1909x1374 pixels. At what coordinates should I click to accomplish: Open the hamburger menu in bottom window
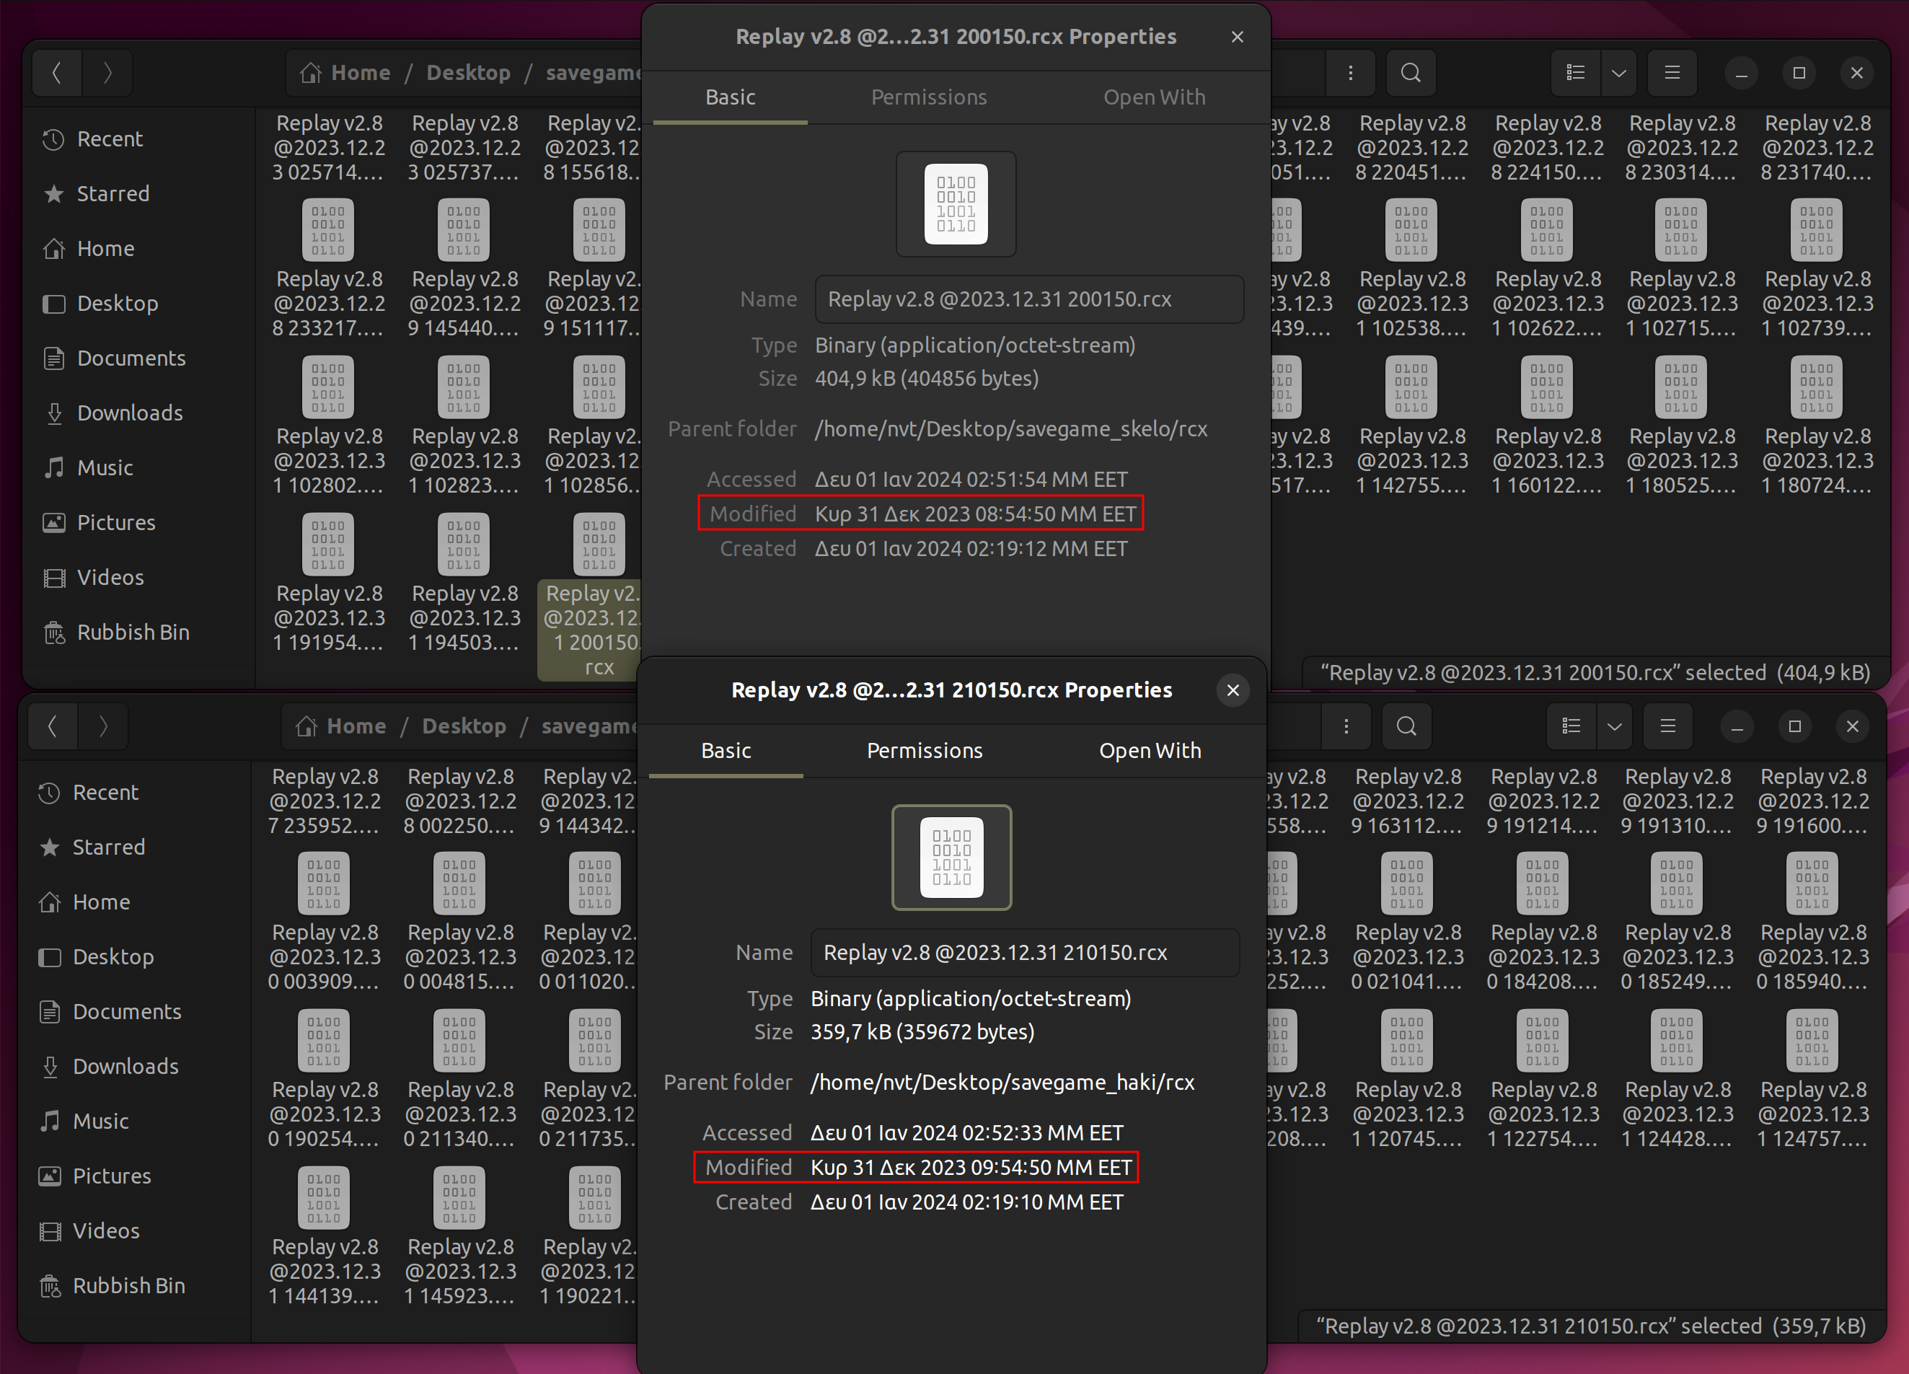pyautogui.click(x=1667, y=726)
